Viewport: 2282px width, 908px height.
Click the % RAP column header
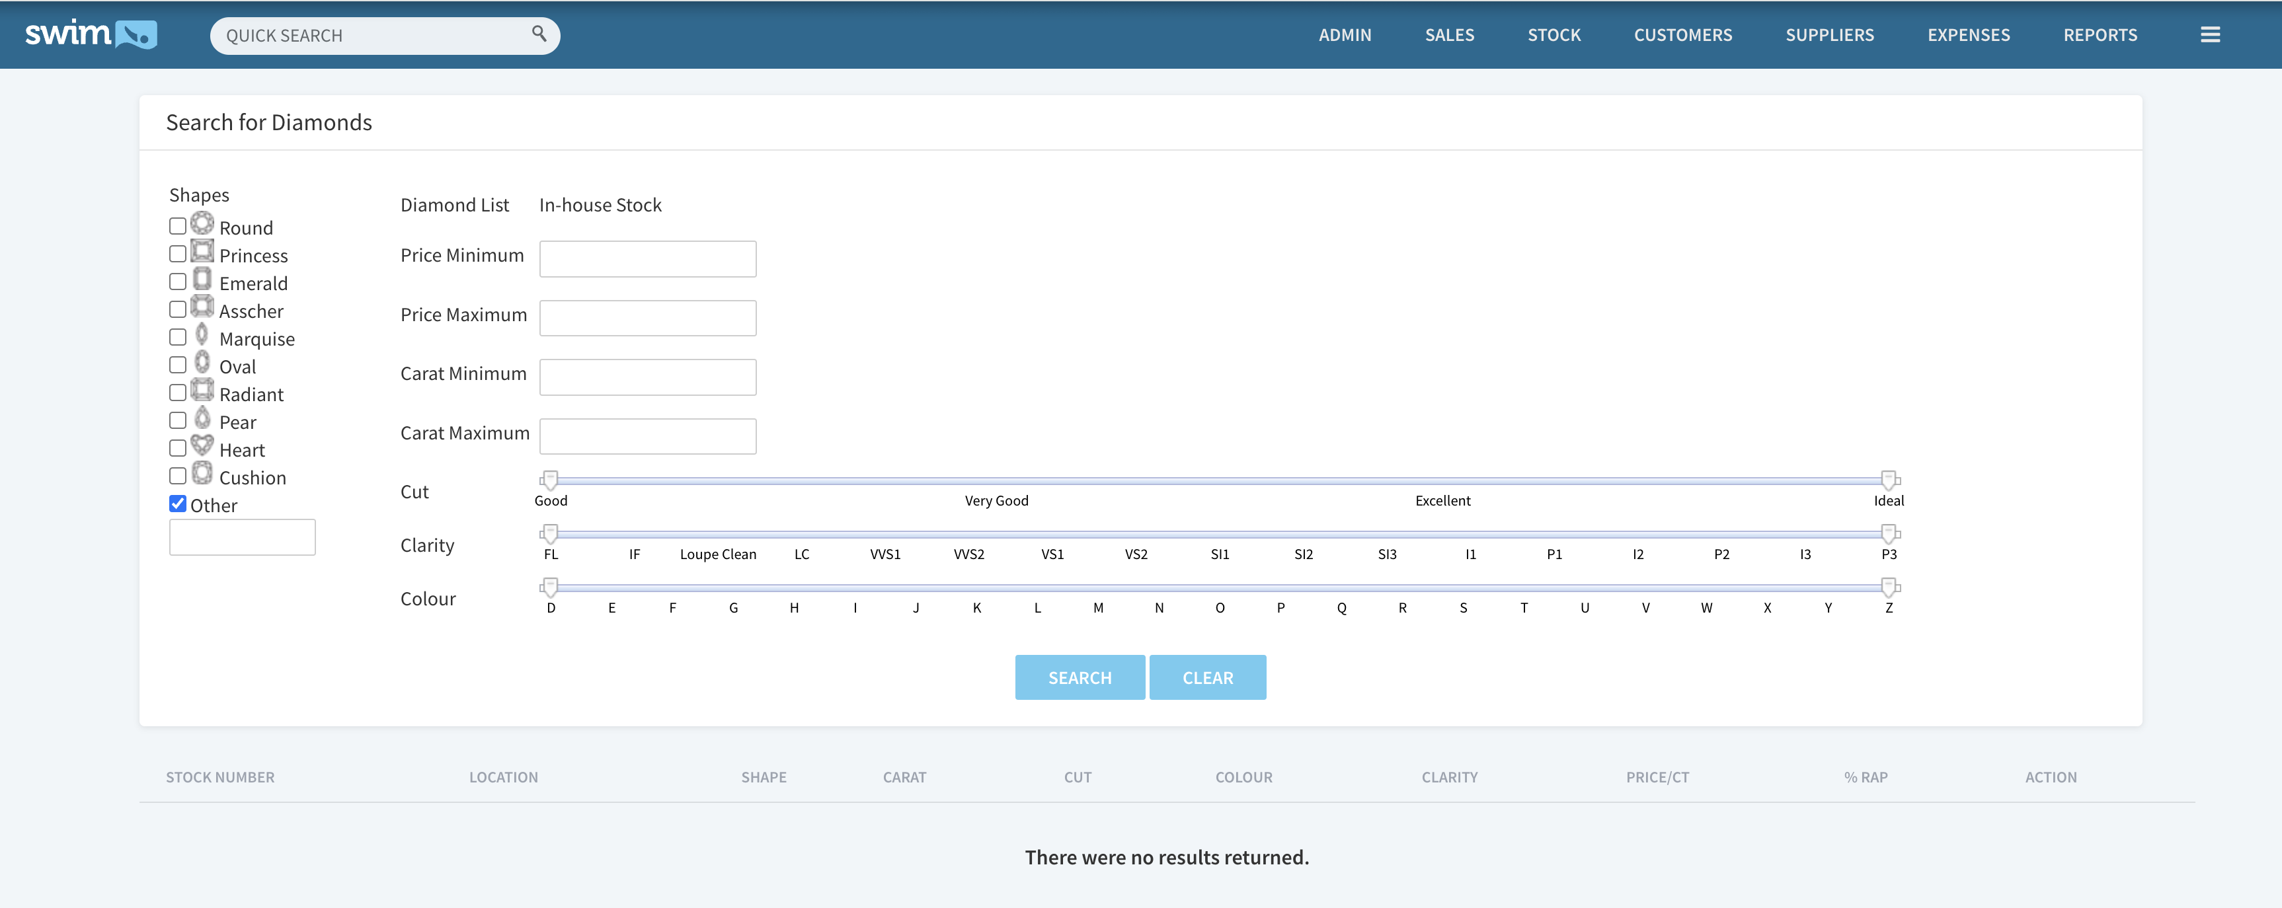[x=1866, y=777]
